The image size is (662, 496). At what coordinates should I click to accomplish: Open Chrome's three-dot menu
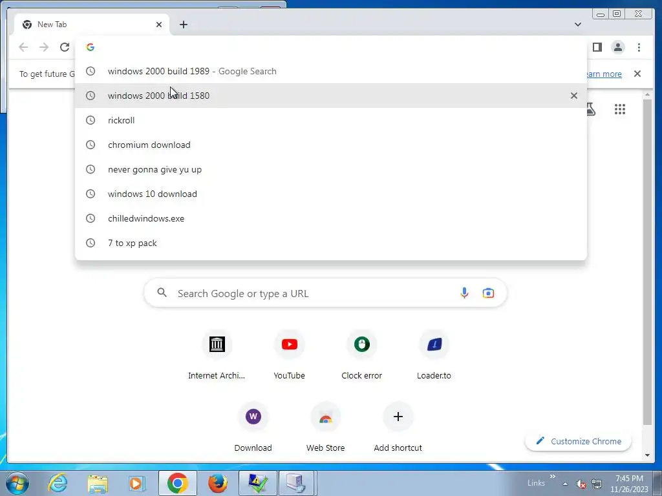639,47
